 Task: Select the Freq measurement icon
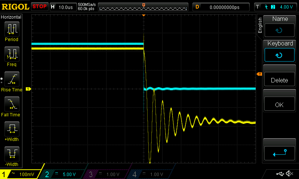(x=12, y=54)
